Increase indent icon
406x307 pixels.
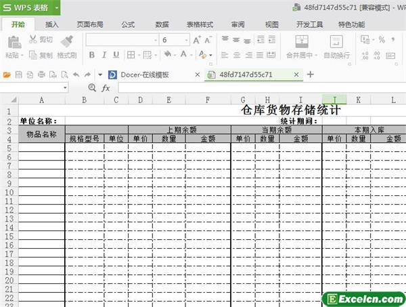272,40
